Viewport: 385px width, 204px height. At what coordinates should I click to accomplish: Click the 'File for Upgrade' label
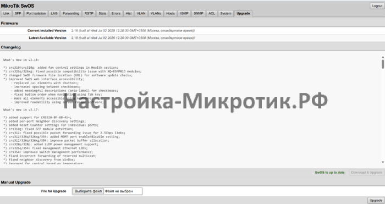point(54,191)
